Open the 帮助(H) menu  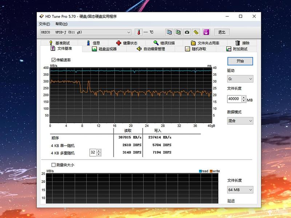point(61,24)
